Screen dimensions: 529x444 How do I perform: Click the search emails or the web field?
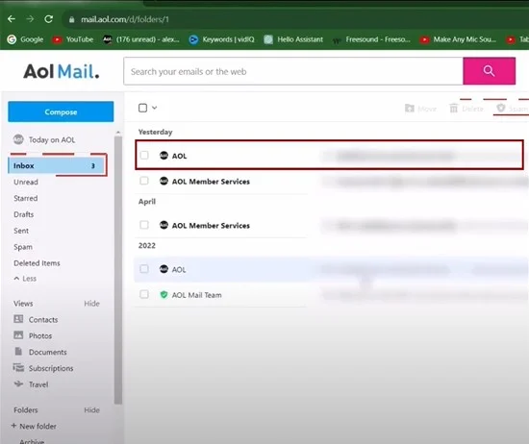pos(293,71)
